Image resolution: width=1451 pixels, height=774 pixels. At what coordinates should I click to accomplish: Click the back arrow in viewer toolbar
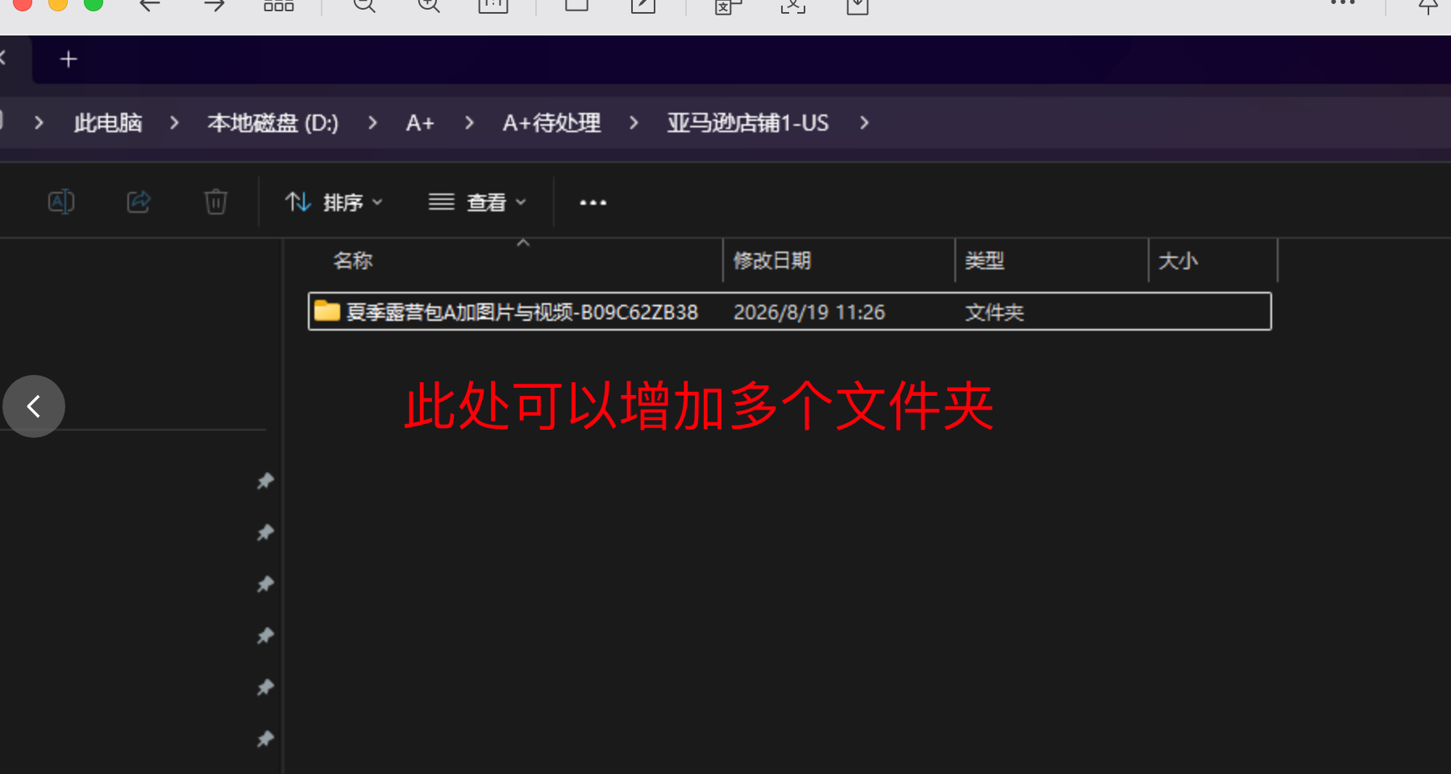pyautogui.click(x=149, y=5)
